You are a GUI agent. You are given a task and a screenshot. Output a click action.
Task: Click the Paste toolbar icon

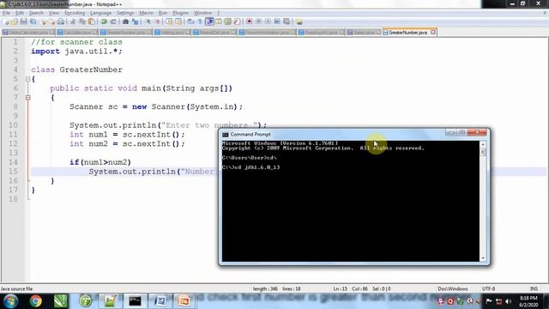point(92,21)
